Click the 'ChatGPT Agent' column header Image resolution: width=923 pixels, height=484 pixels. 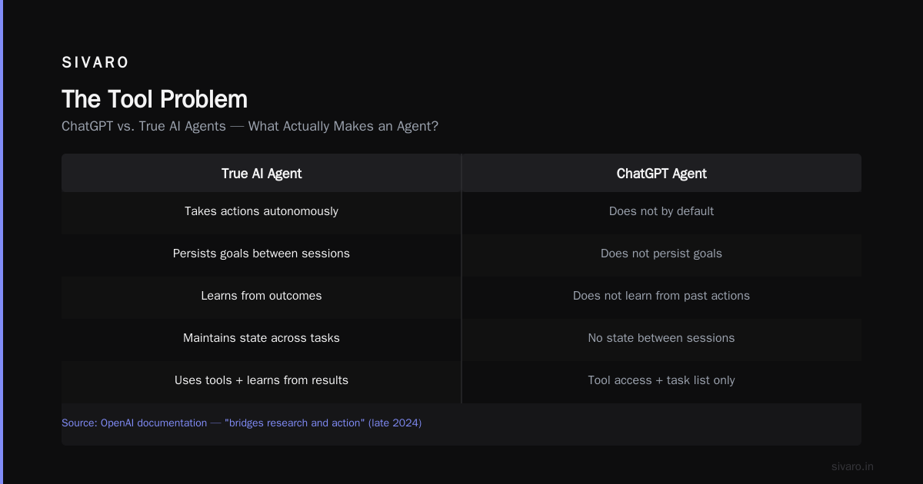pos(661,174)
